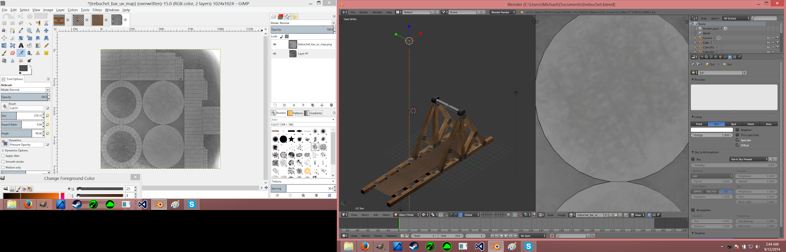Select the Rectangle Select tool in GIMP

(4, 23)
